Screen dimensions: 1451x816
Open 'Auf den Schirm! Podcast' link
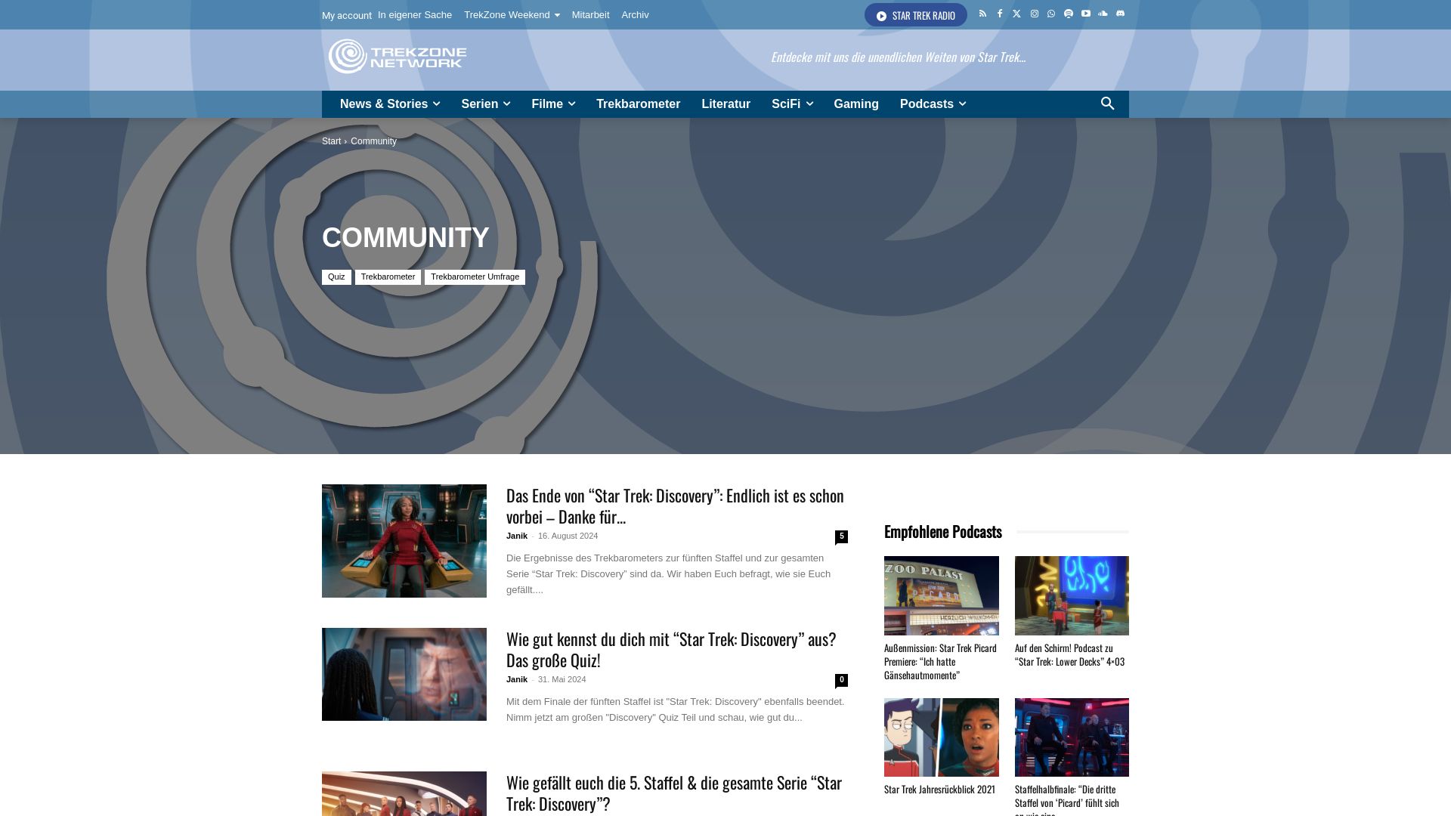(1070, 655)
